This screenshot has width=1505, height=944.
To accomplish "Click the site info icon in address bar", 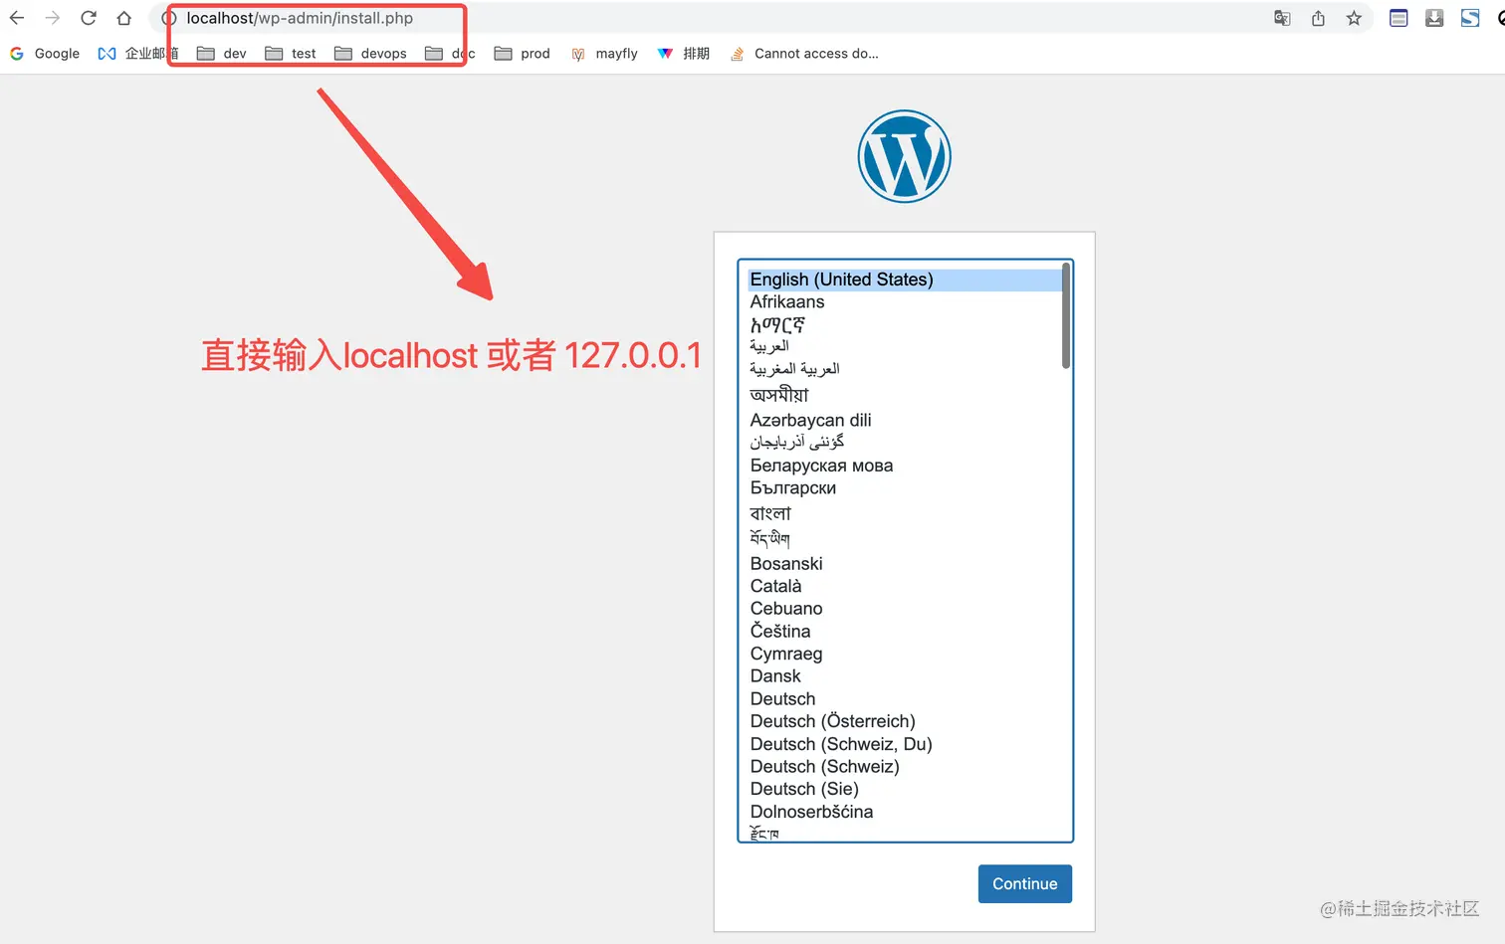I will pos(169,18).
